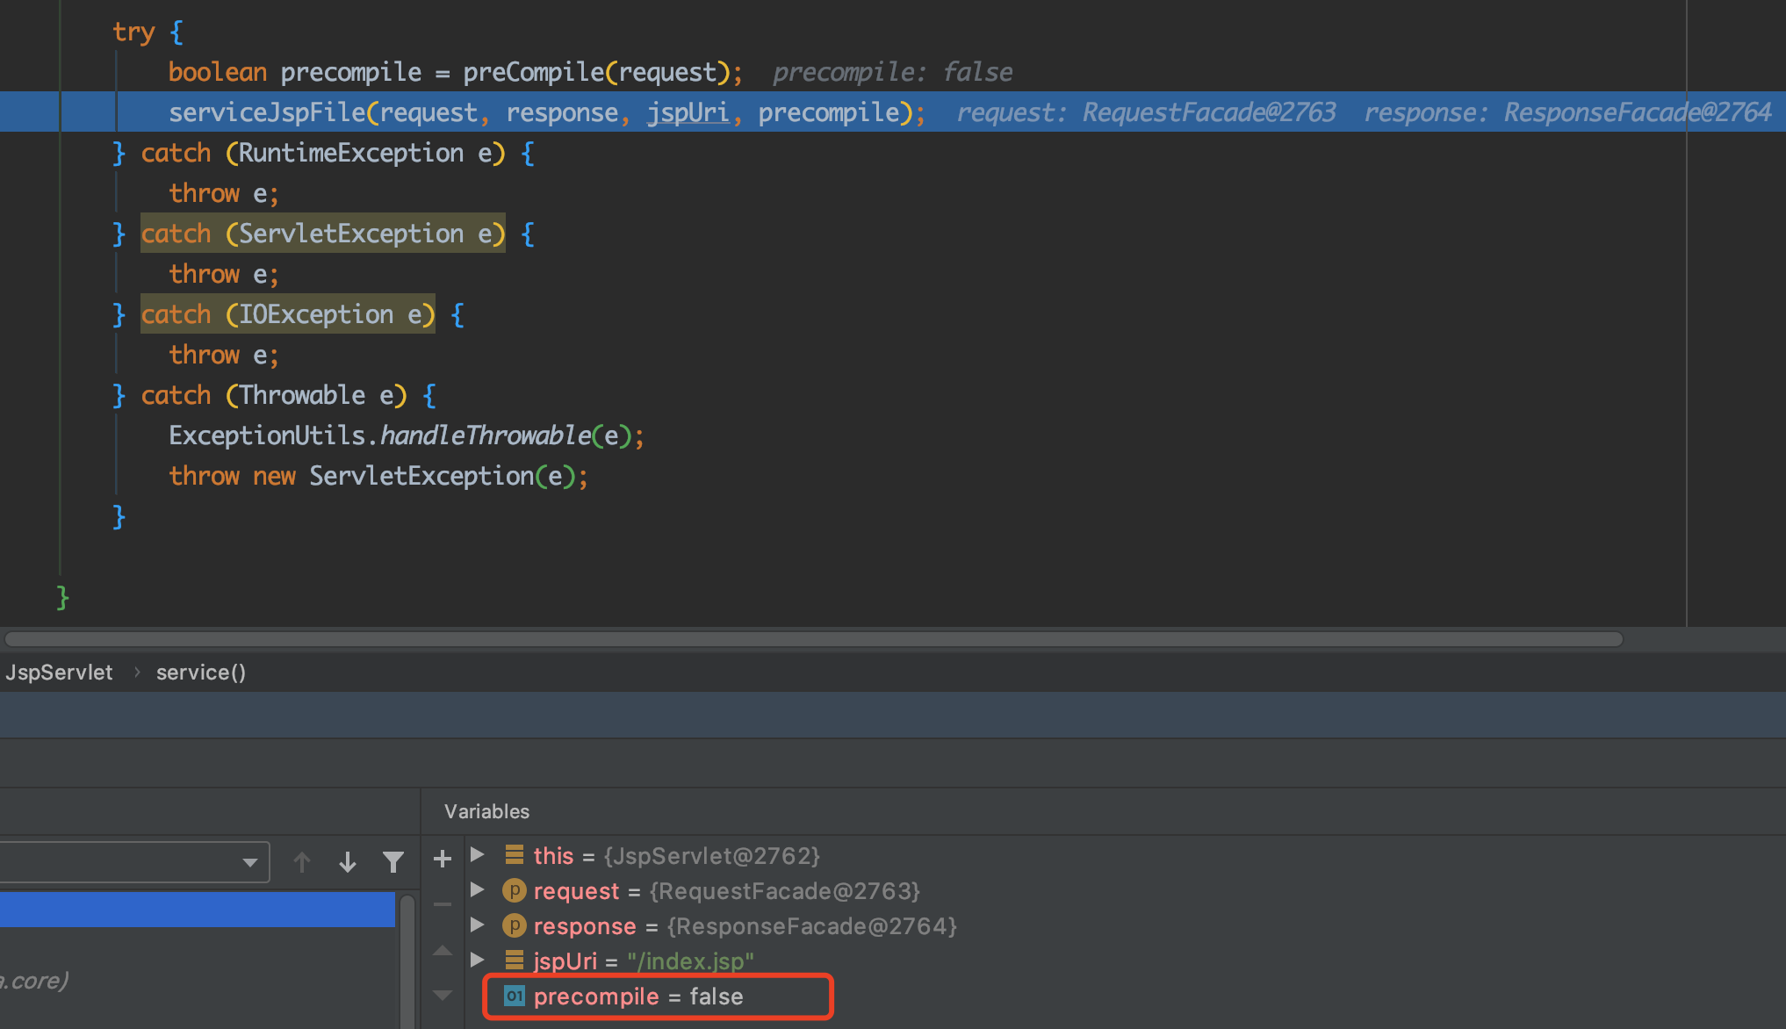
Task: Select JspServlet in the breadcrumb bar
Action: [x=59, y=672]
